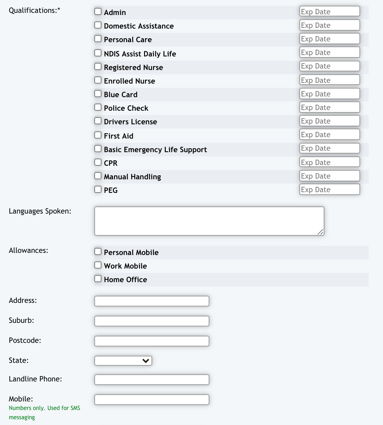Image resolution: width=383 pixels, height=425 pixels.
Task: Click the Exp Date field for Blue Card
Action: [x=329, y=94]
